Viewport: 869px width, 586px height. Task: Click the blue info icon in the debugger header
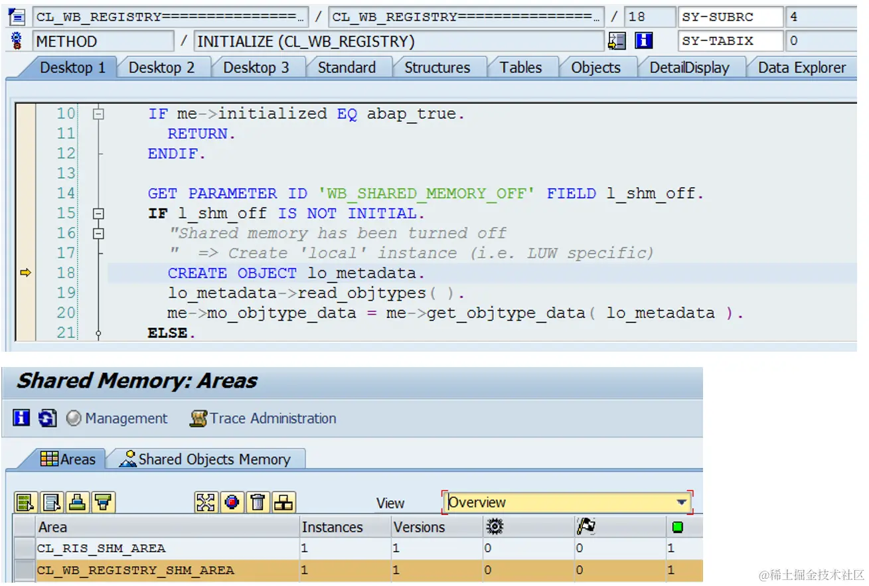[x=643, y=41]
